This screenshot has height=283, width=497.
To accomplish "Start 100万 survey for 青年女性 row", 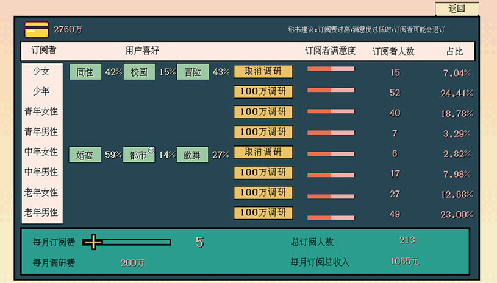I will (x=263, y=112).
